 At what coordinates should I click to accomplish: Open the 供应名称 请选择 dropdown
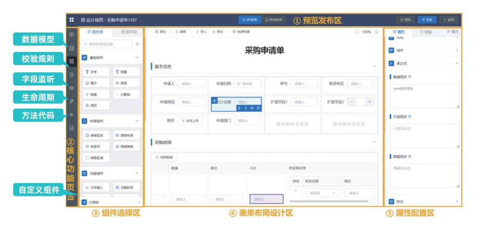click(321, 193)
